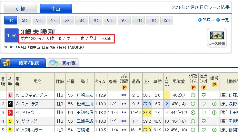
Task: Open stable comment bubble for ユメイチズ
Action: [203, 104]
